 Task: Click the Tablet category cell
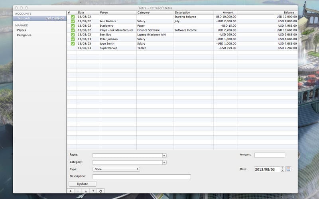click(x=155, y=48)
